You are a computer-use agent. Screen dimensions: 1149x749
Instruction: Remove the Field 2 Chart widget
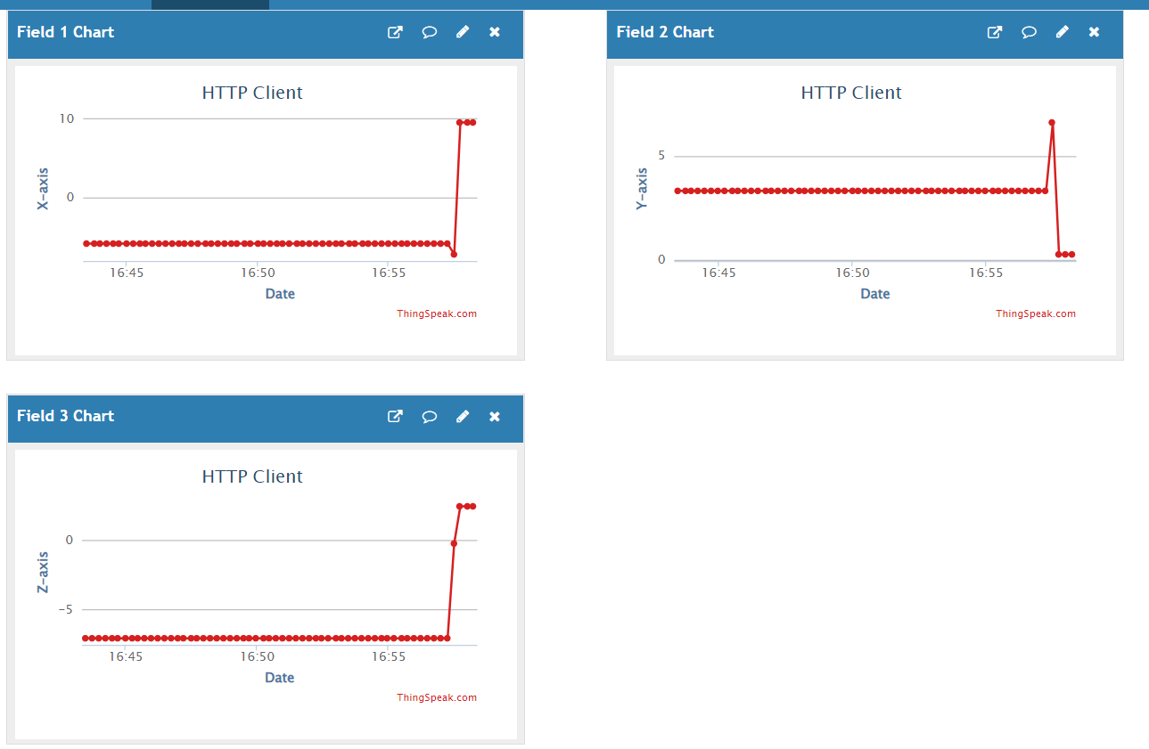click(x=1094, y=32)
